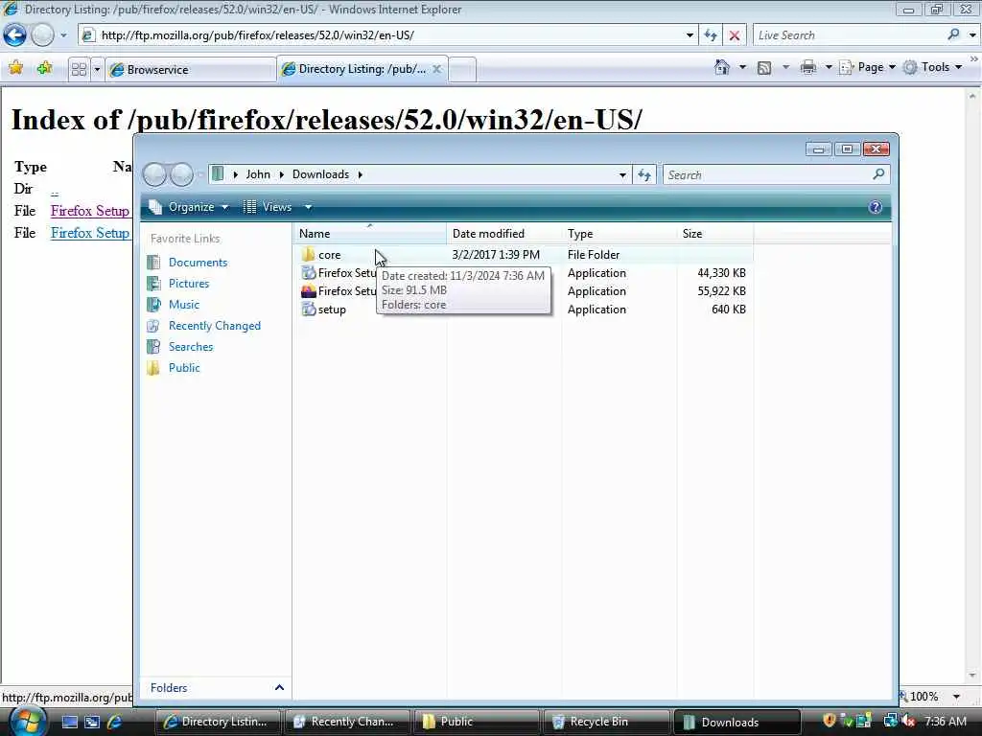The width and height of the screenshot is (982, 736).
Task: Click the IE Home icon
Action: click(x=722, y=67)
